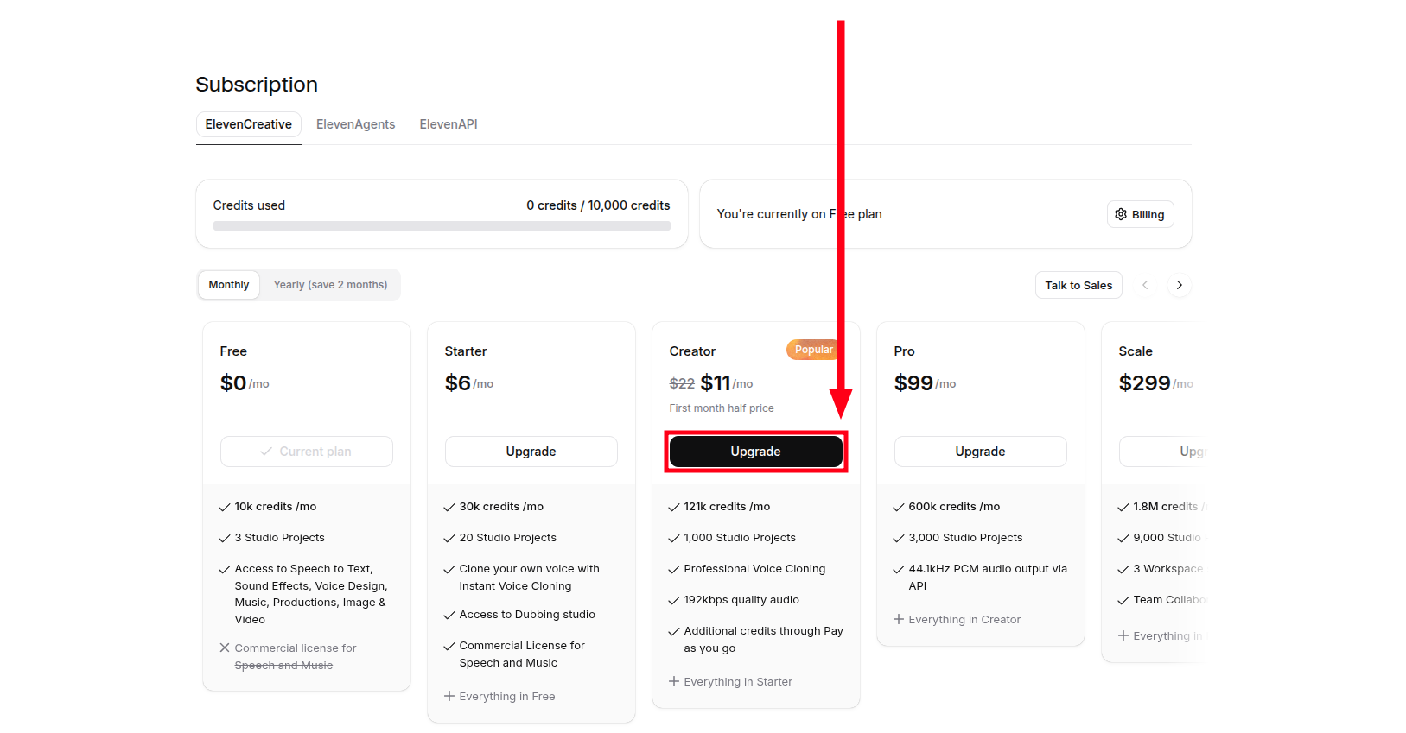Open the ElevenCreative tab
This screenshot has height=733, width=1406.
click(249, 124)
